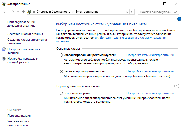Open Действие кнопки питания link
This screenshot has width=182, height=132.
coord(25,34)
